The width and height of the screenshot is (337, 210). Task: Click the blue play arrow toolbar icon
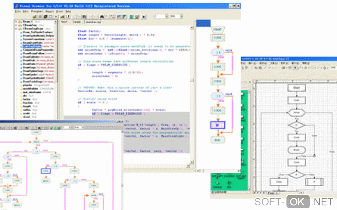[x=144, y=17]
